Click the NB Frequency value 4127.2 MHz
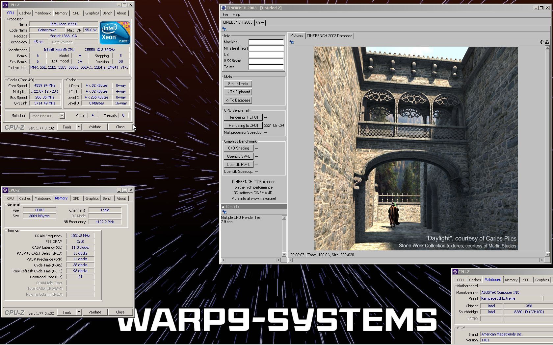 coord(105,222)
